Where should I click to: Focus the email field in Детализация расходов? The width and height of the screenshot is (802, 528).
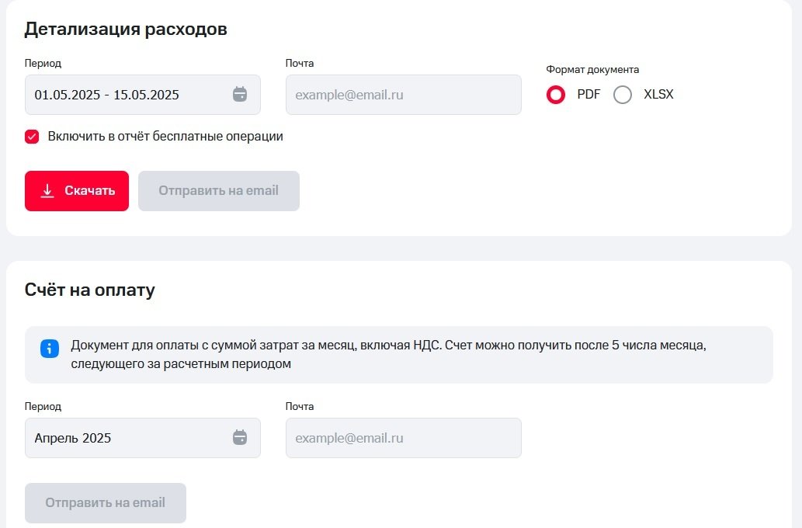click(x=403, y=95)
